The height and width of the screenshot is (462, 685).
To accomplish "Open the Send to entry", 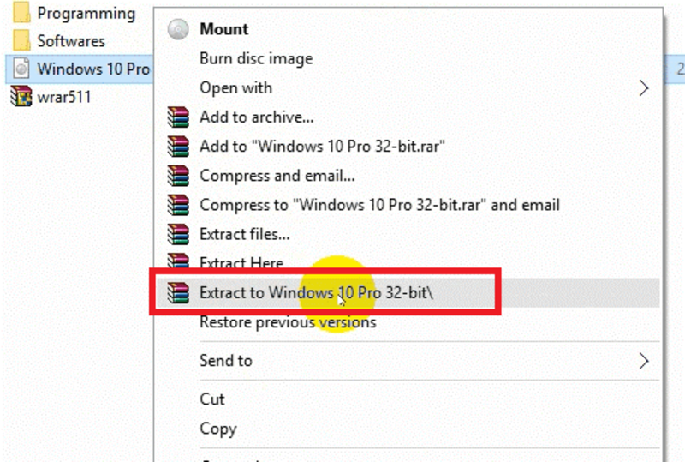I will 226,361.
